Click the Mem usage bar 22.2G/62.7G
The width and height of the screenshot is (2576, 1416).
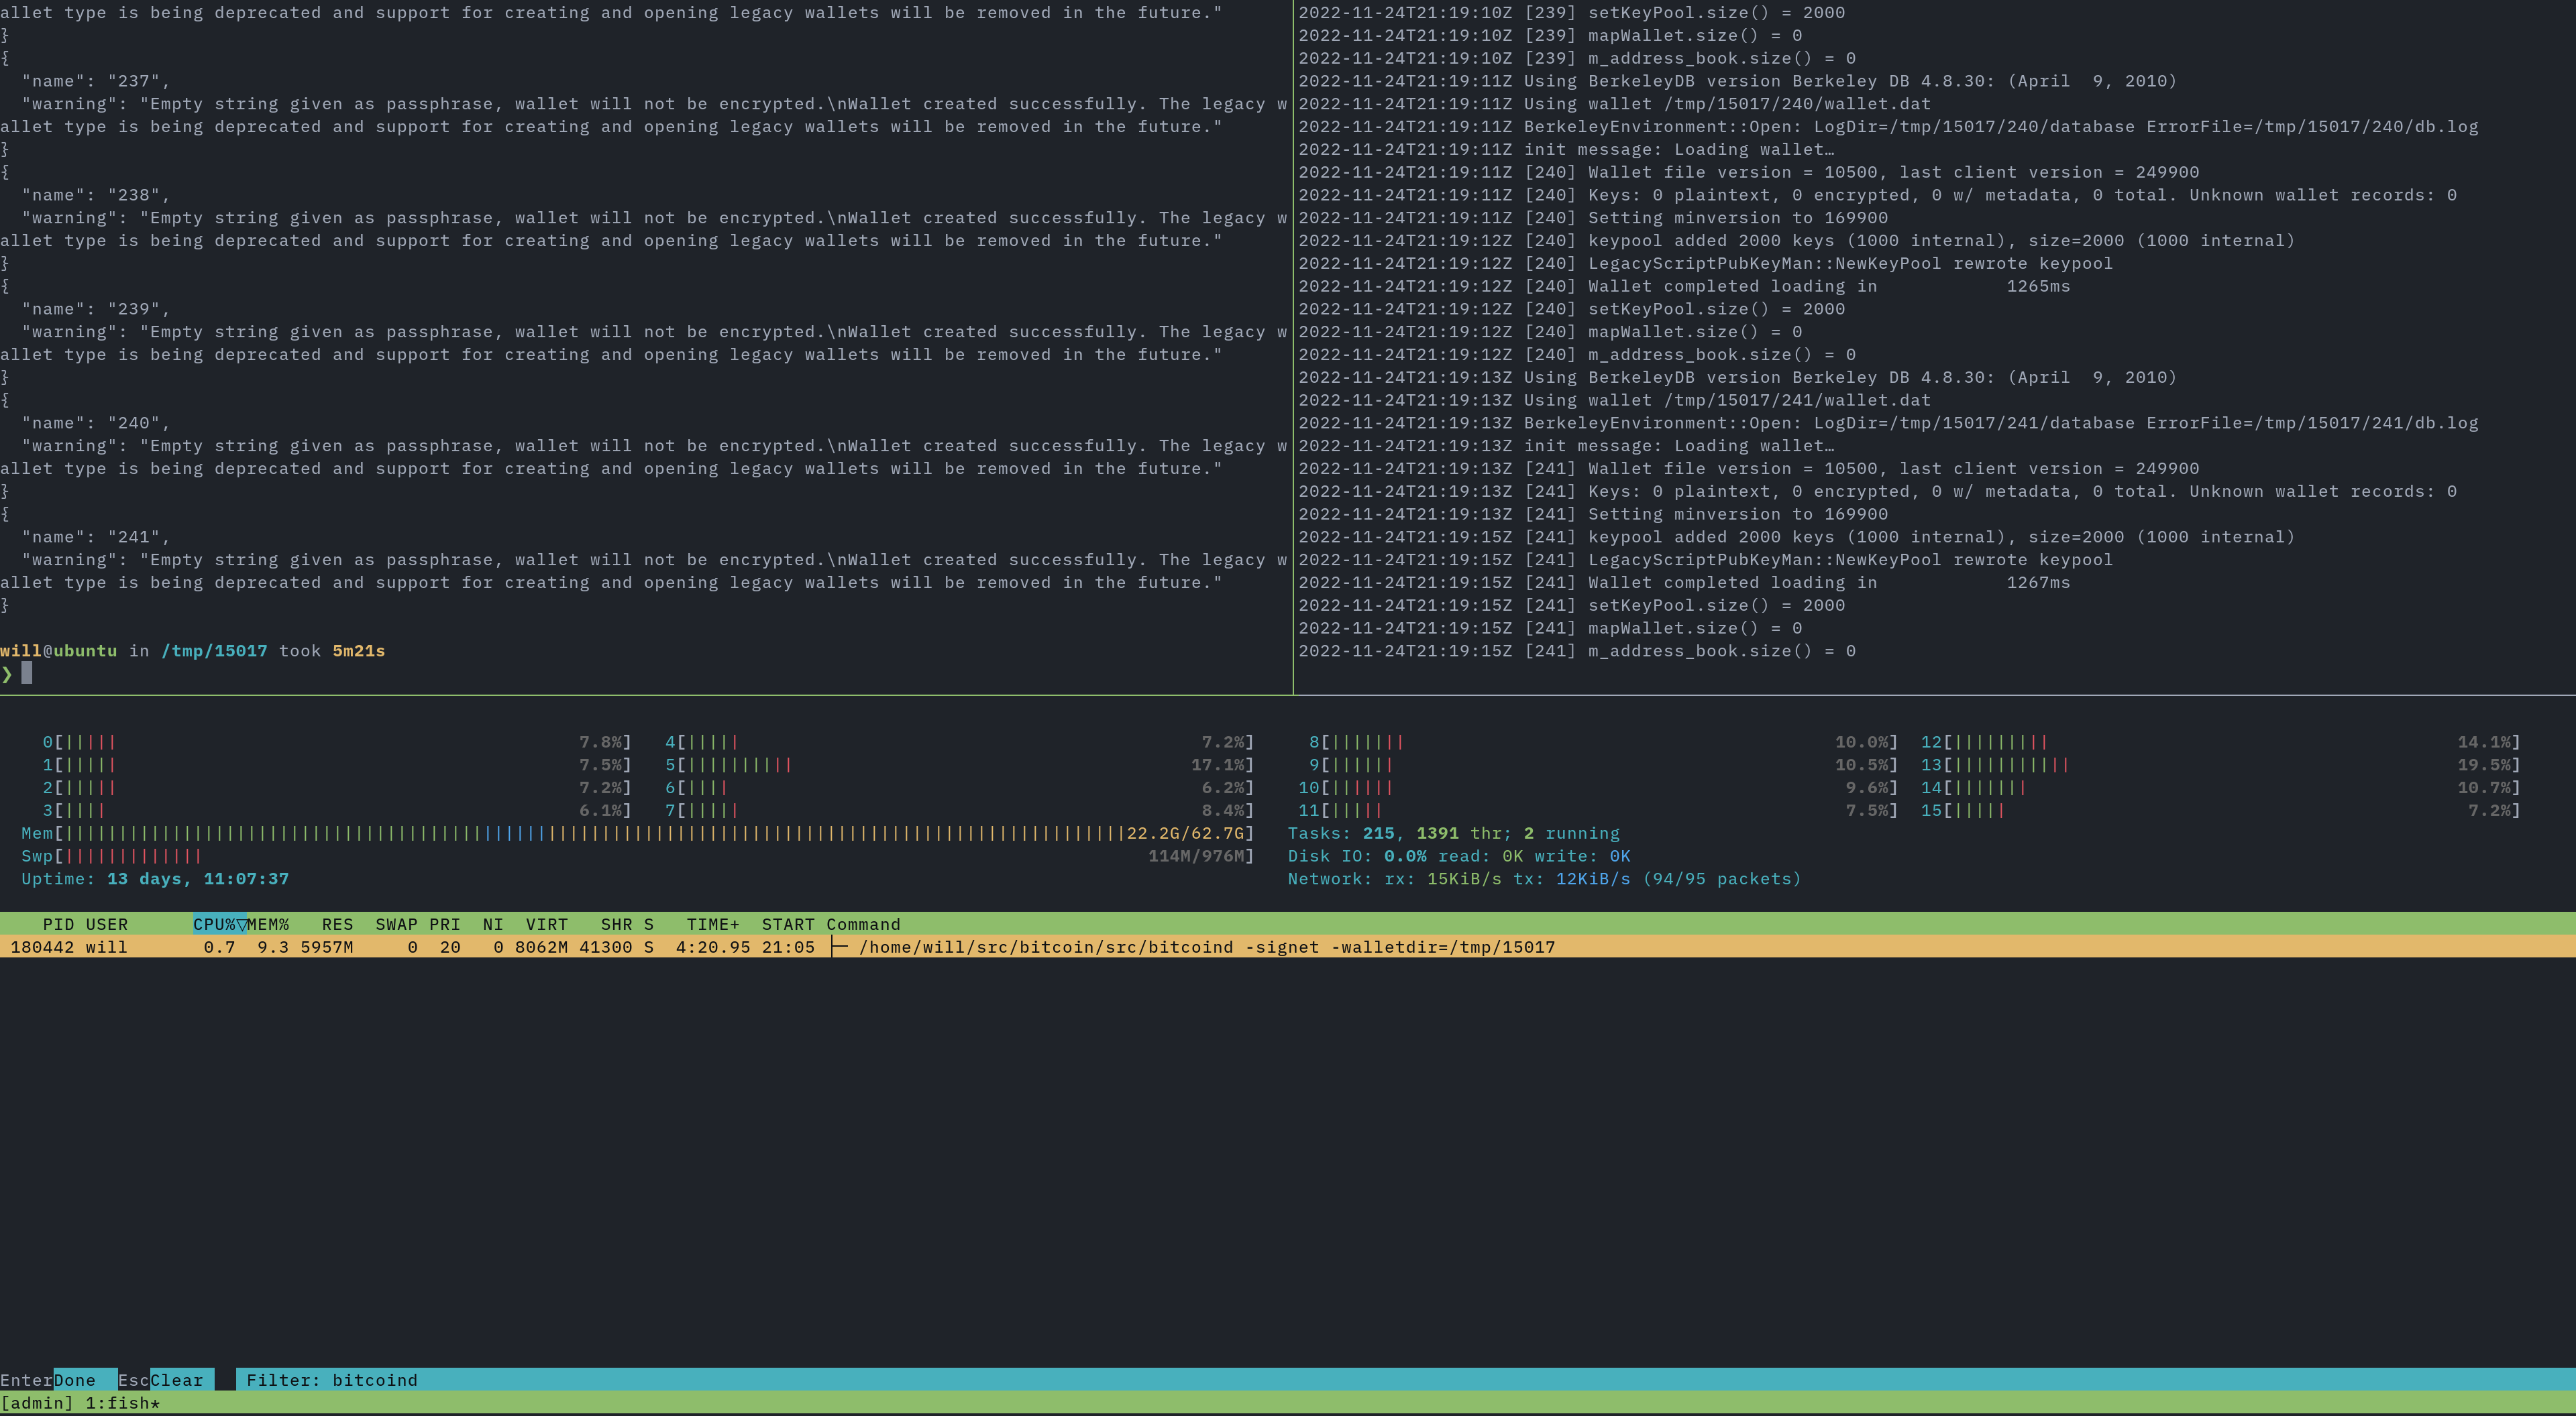click(x=637, y=833)
